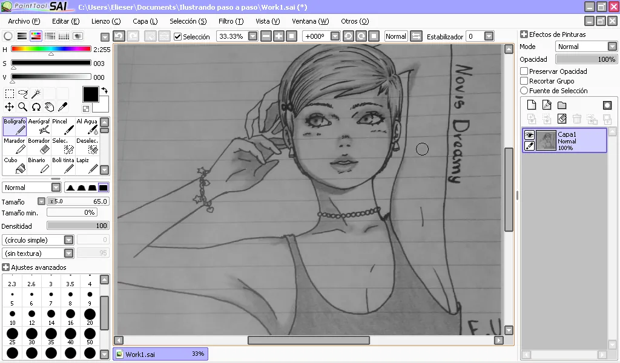
Task: Create a new normal layer
Action: [532, 105]
